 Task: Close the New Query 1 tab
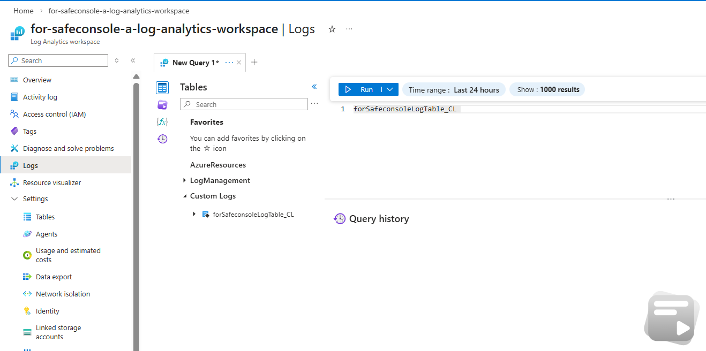pos(239,63)
